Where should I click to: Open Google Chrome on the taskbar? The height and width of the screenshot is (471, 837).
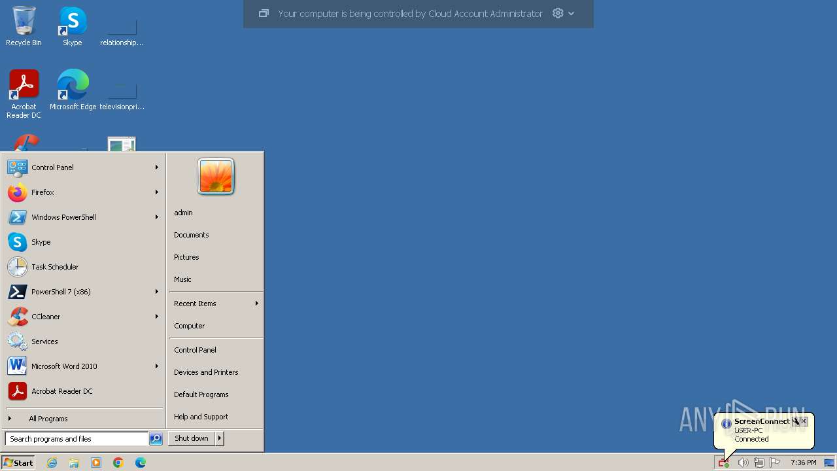118,462
